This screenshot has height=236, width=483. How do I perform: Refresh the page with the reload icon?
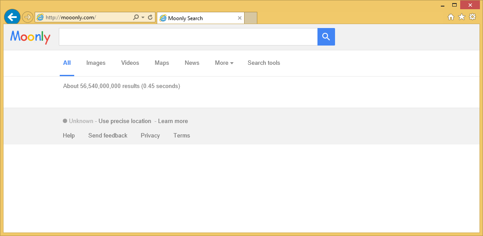150,18
